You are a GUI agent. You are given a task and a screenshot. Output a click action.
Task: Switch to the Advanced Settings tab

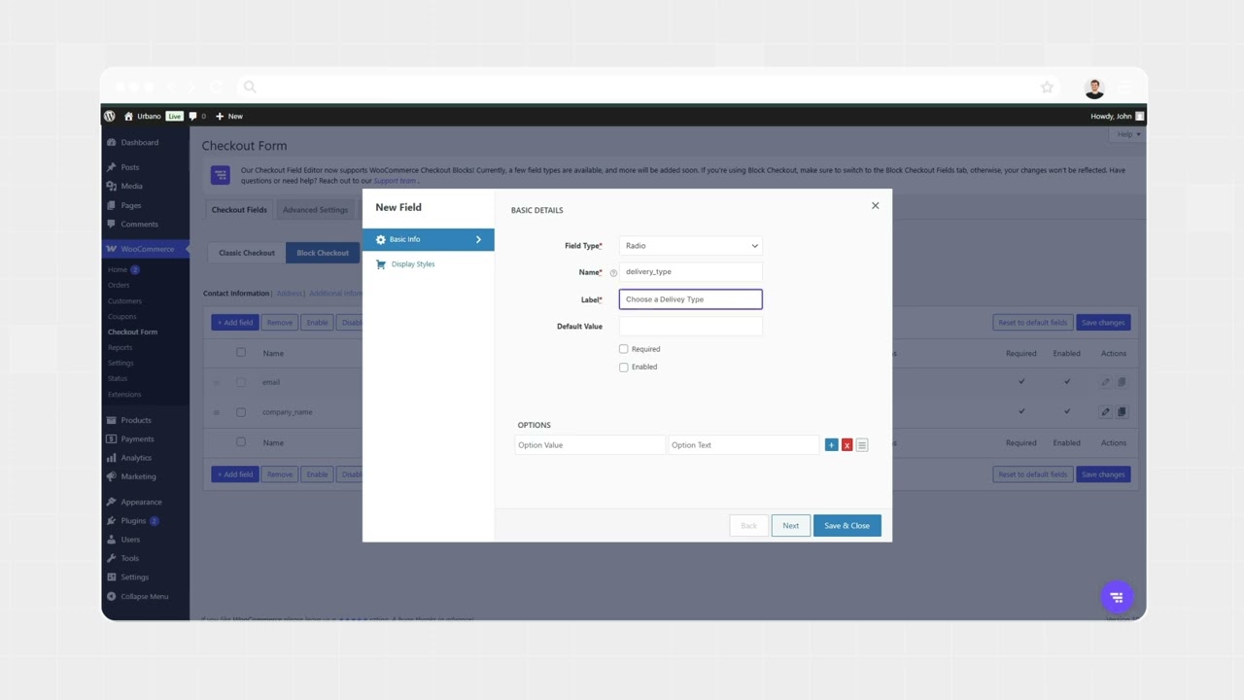(x=315, y=210)
